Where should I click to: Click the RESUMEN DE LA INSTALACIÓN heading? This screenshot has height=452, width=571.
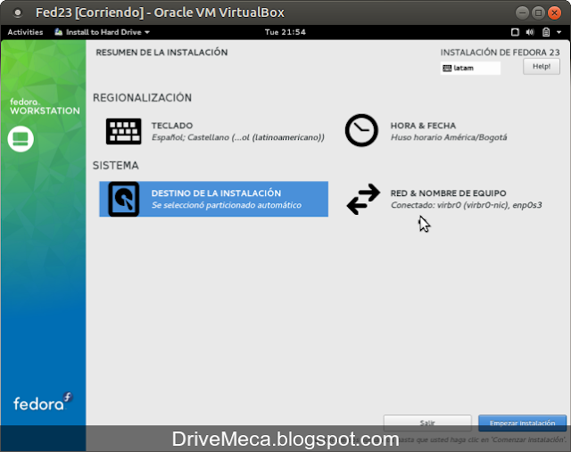pos(161,53)
